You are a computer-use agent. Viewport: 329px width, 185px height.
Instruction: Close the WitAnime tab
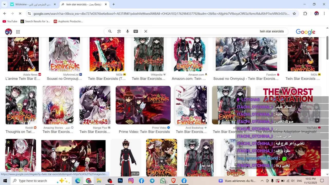click(55, 4)
